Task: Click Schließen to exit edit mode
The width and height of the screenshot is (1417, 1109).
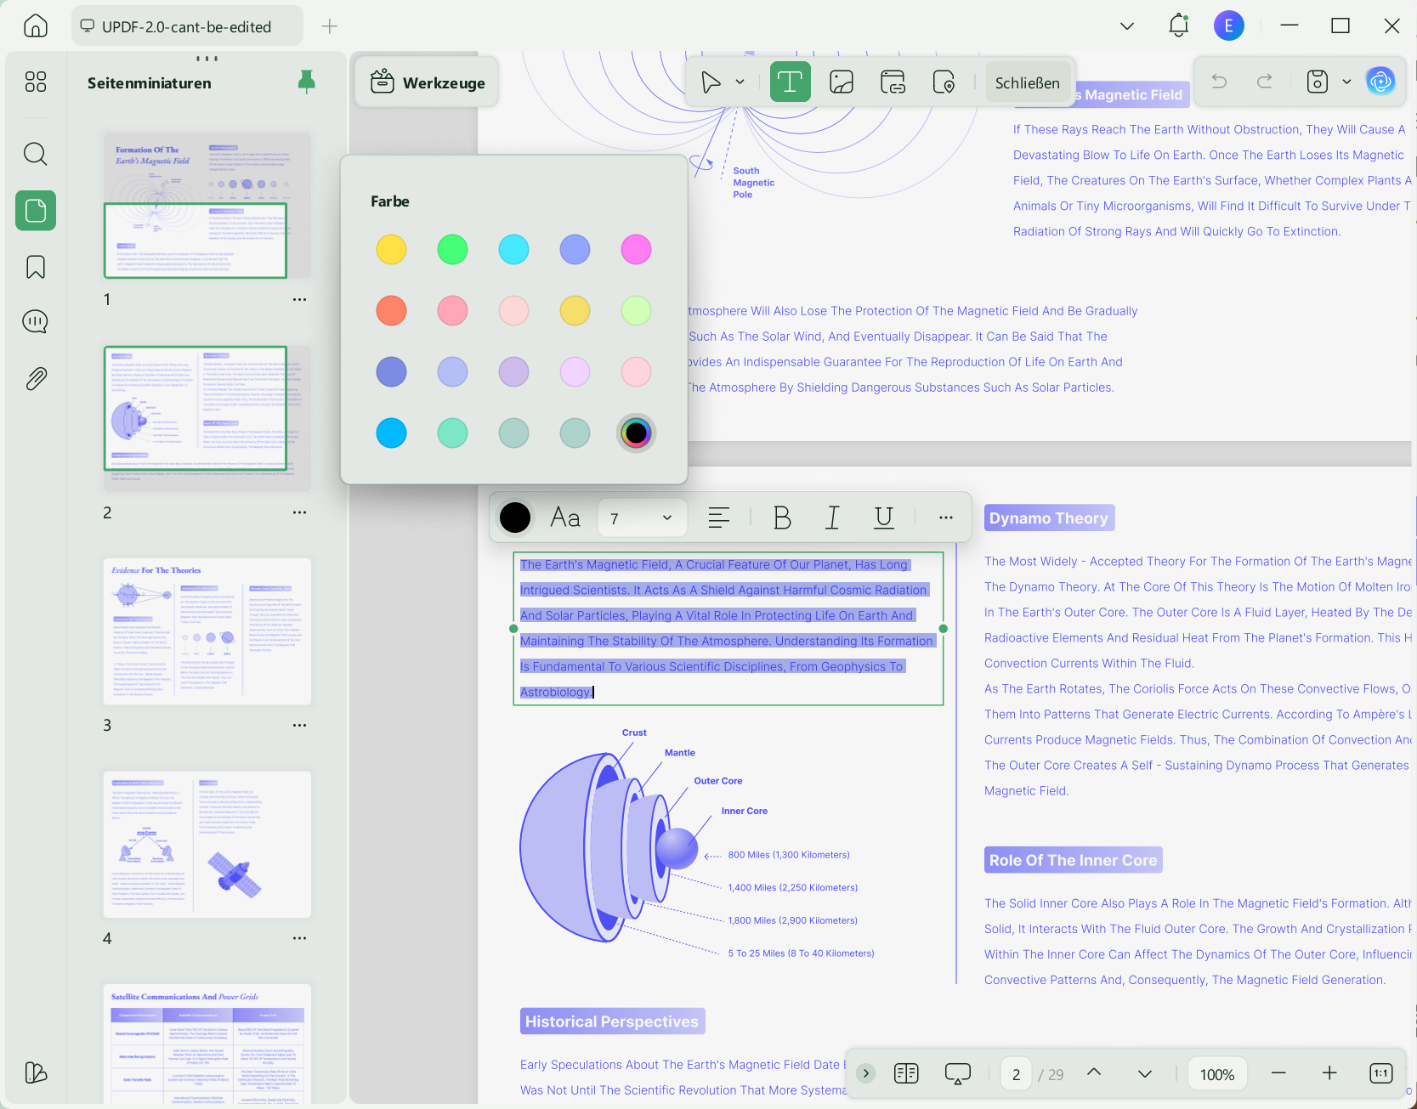Action: pyautogui.click(x=1028, y=82)
